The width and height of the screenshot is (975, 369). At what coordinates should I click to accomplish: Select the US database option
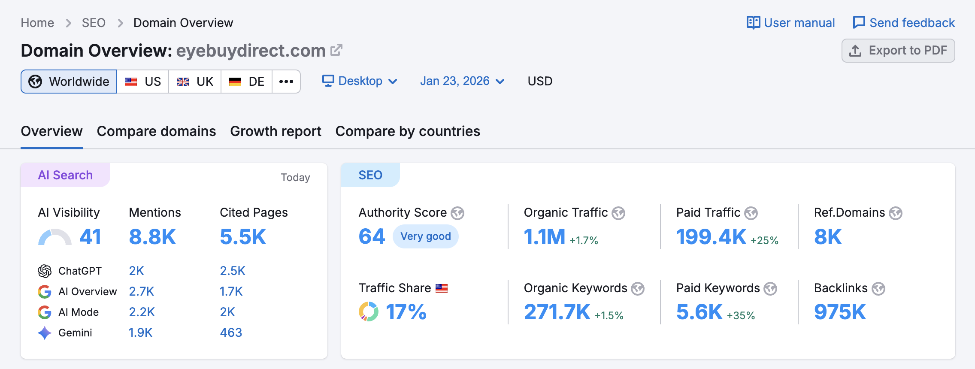143,82
